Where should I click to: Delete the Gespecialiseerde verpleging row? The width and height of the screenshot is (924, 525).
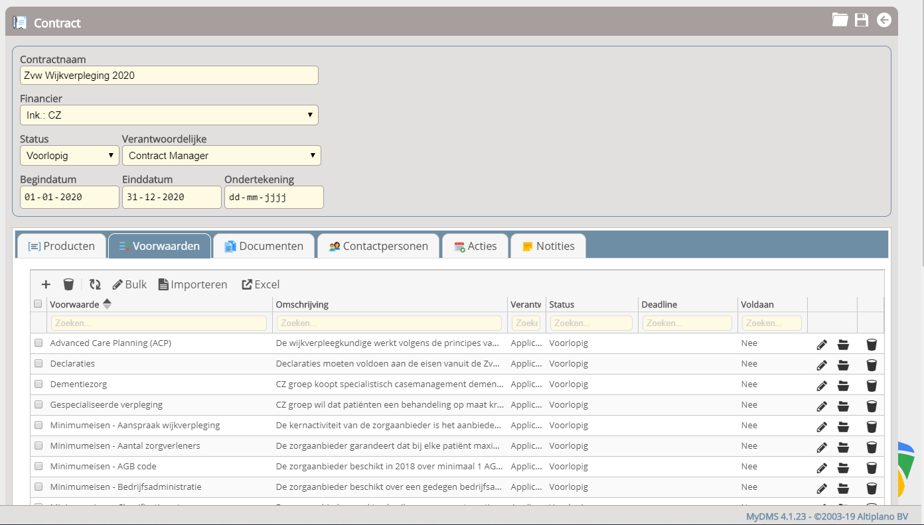[x=872, y=406]
